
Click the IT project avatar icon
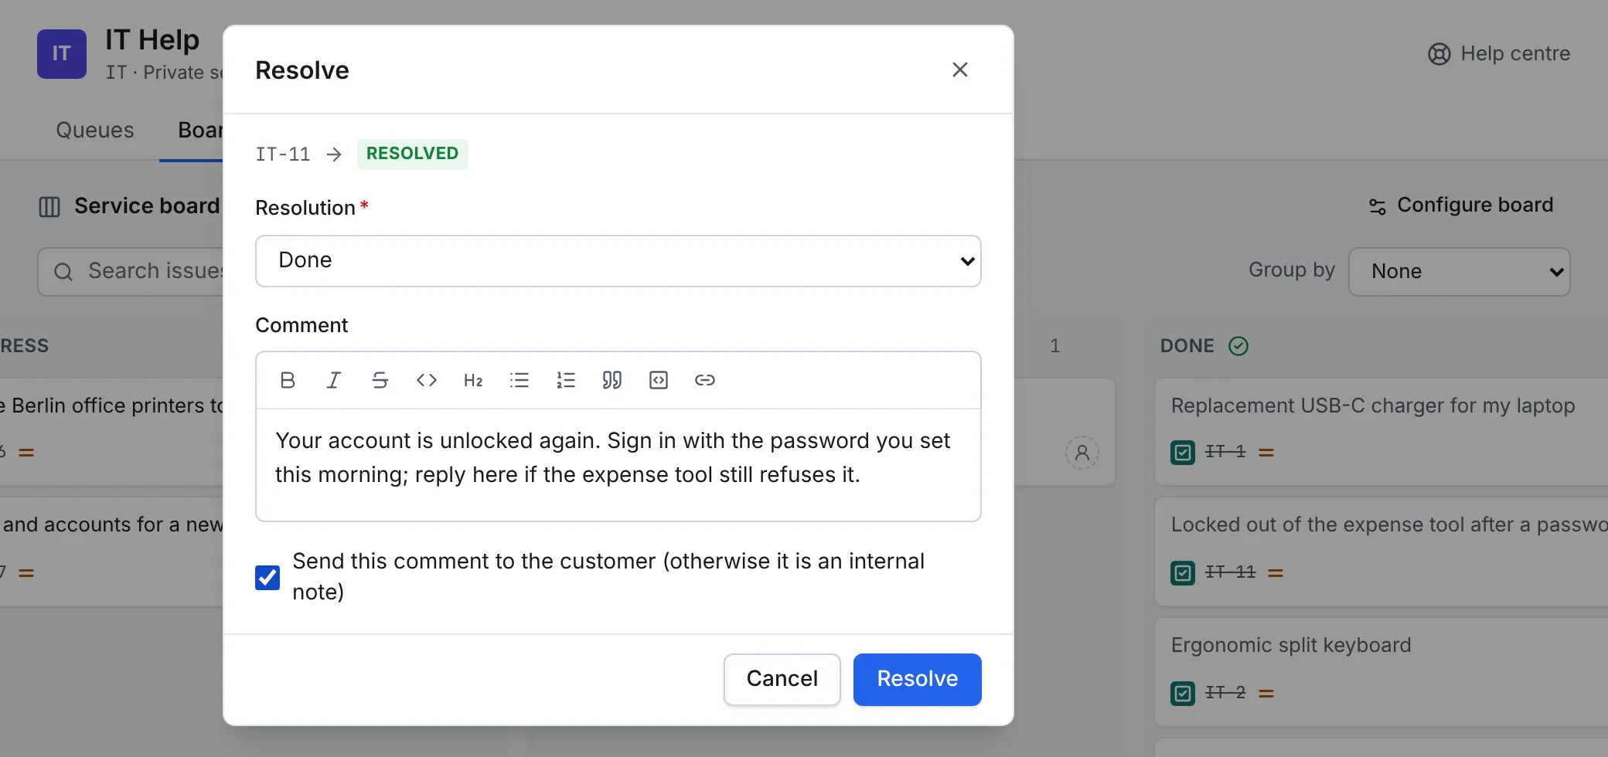[x=62, y=54]
